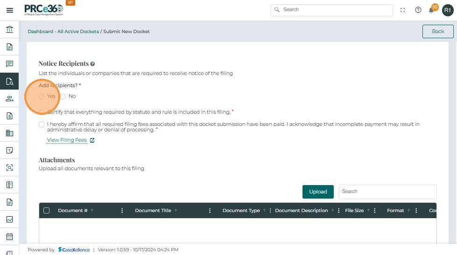Click the users group sidebar icon
The height and width of the screenshot is (255, 457).
coord(9,98)
